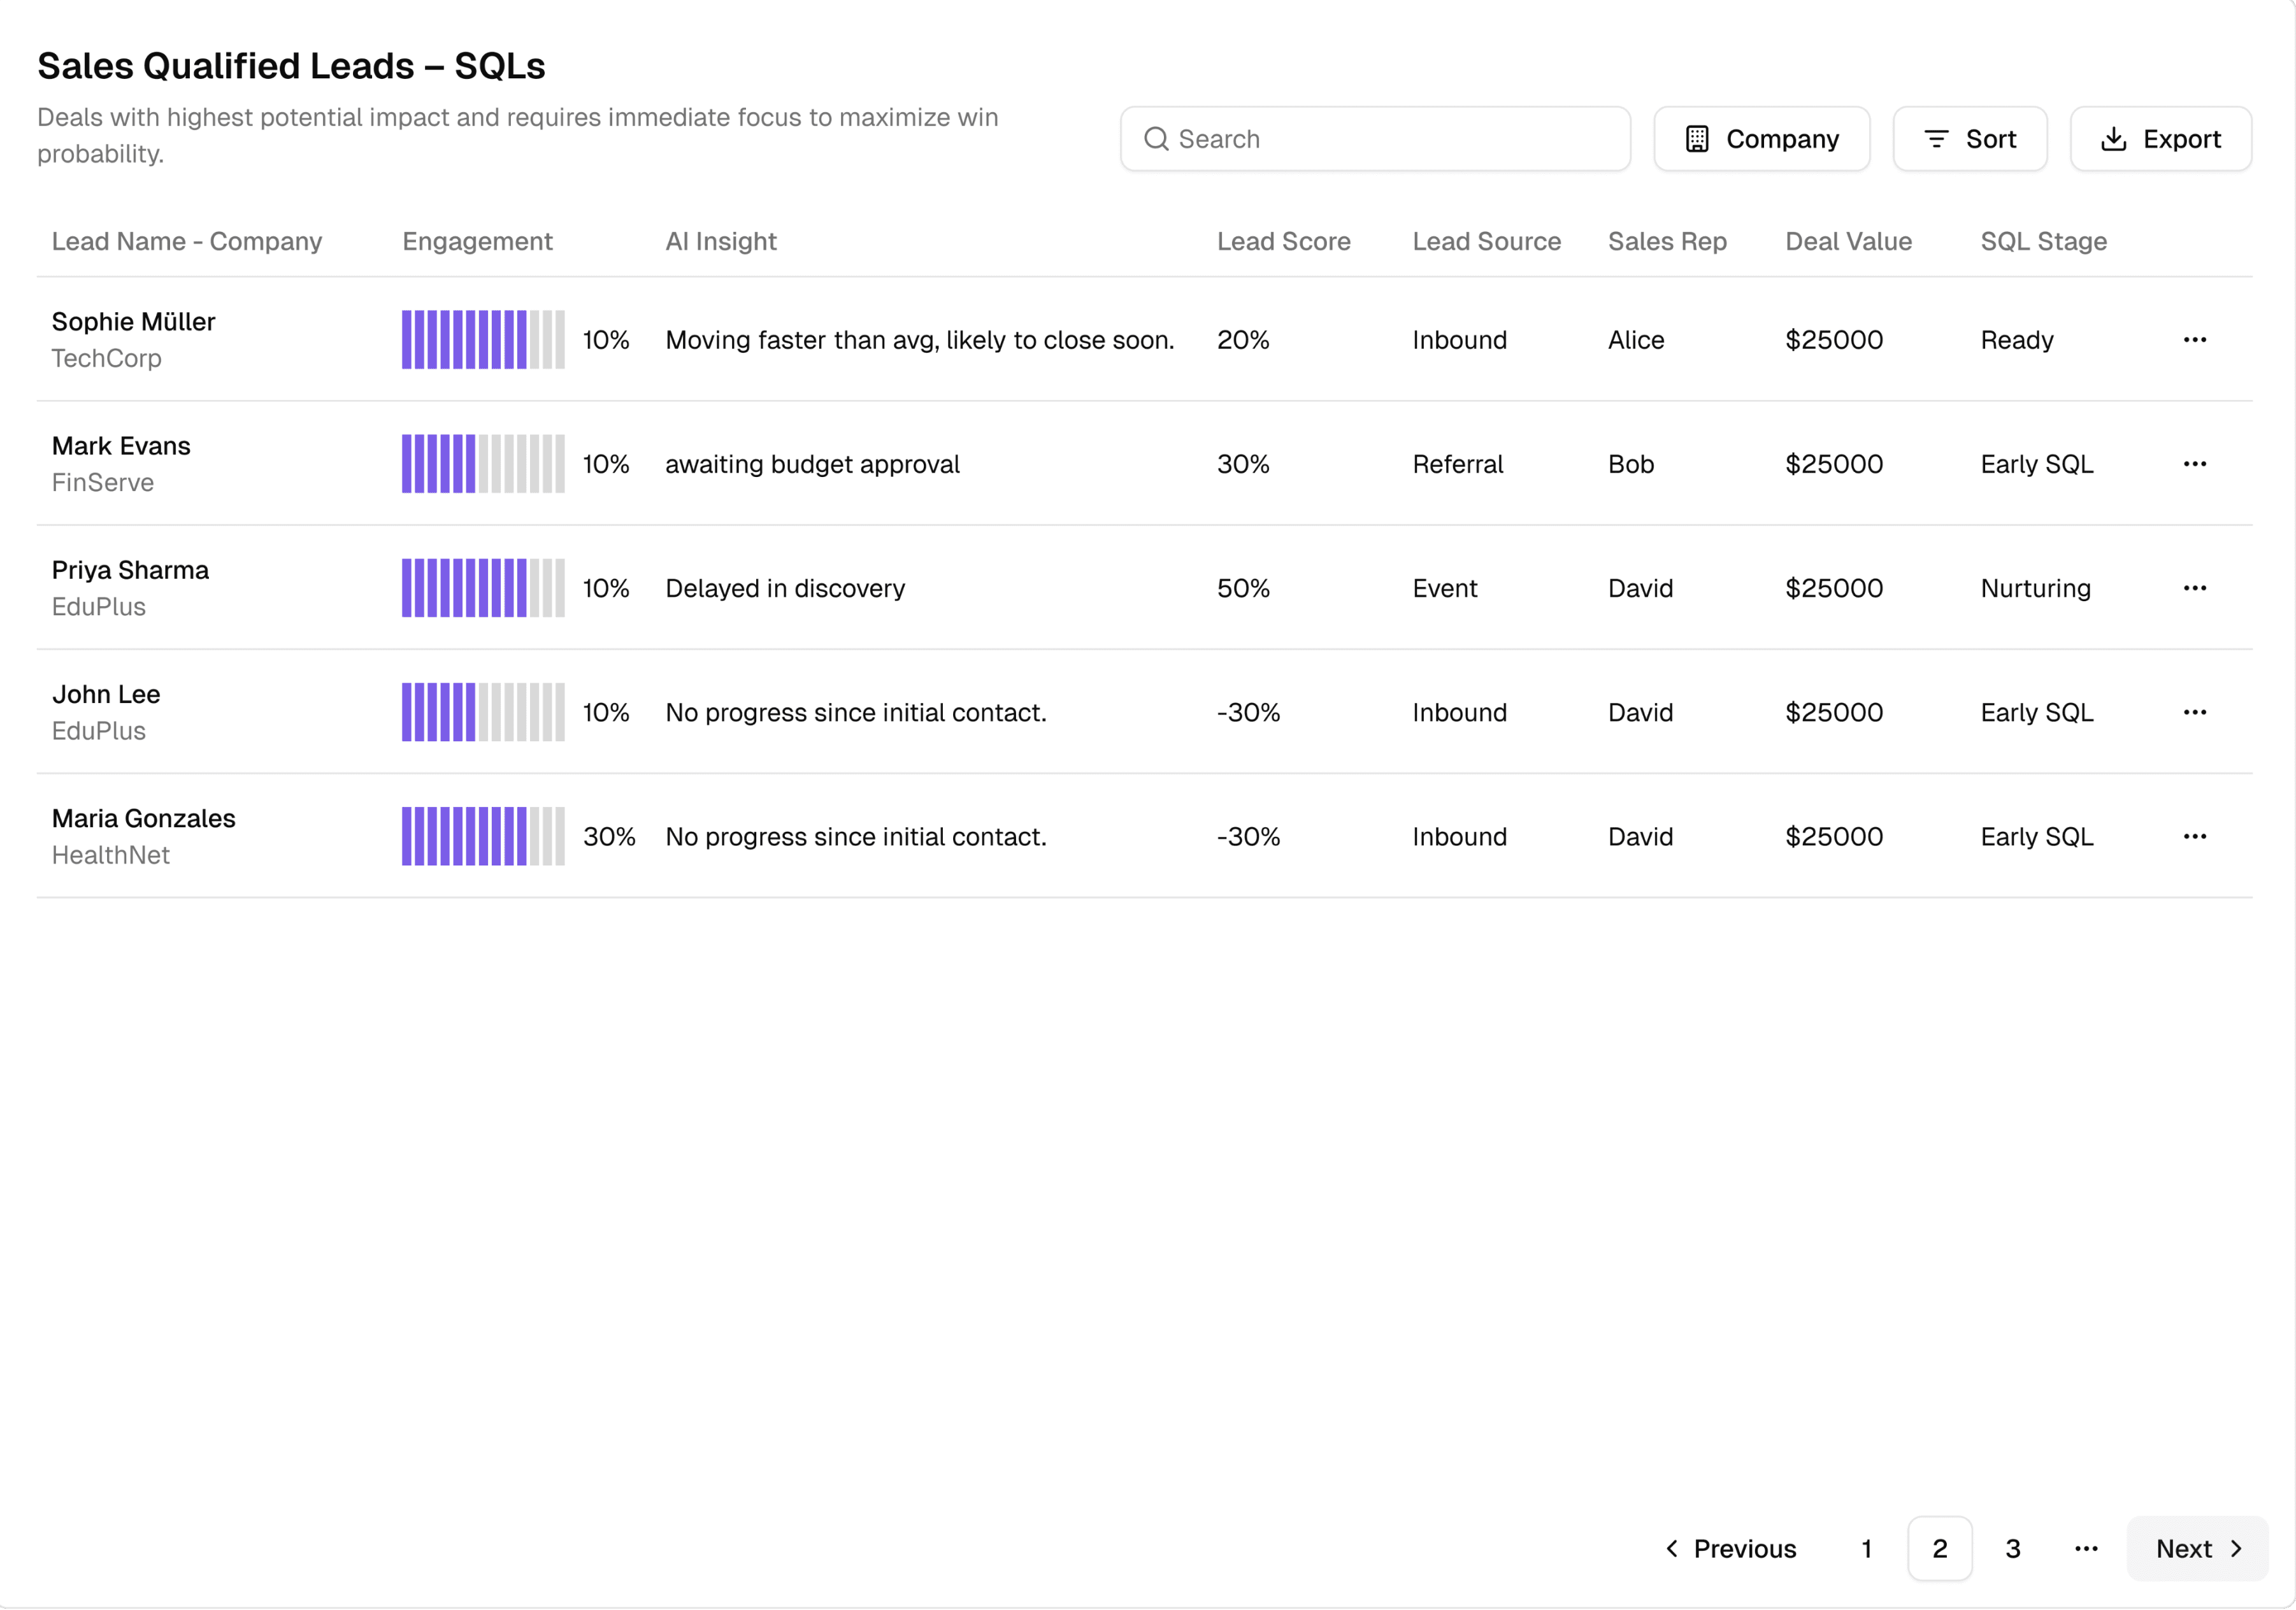The height and width of the screenshot is (1610, 2296).
Task: Open the Maria Gonzales lead name
Action: tap(144, 818)
